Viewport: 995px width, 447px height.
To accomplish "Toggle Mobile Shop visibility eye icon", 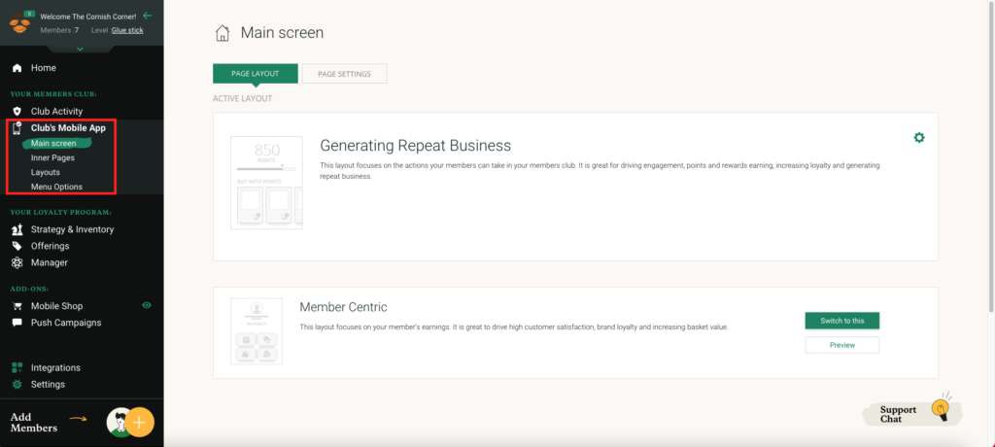I will click(x=147, y=306).
